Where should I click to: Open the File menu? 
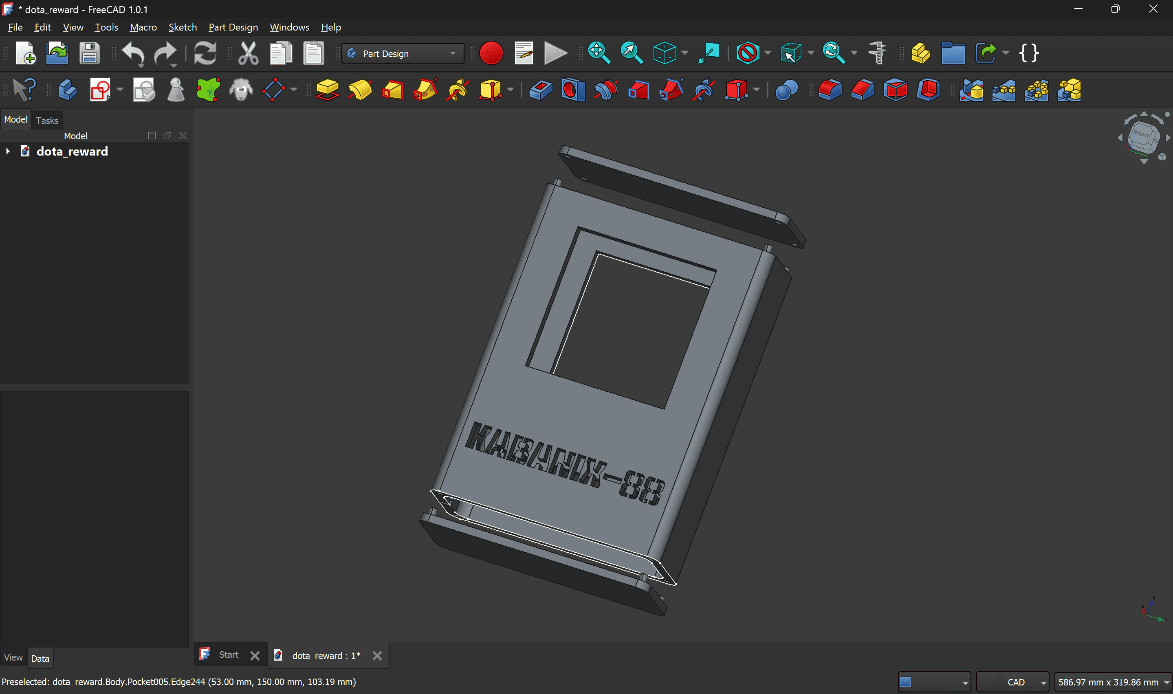15,27
